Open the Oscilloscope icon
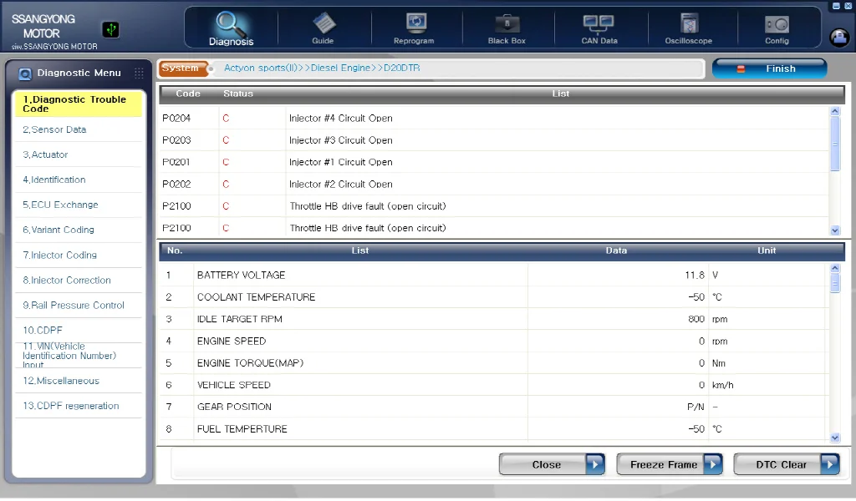The width and height of the screenshot is (856, 501). (690, 23)
